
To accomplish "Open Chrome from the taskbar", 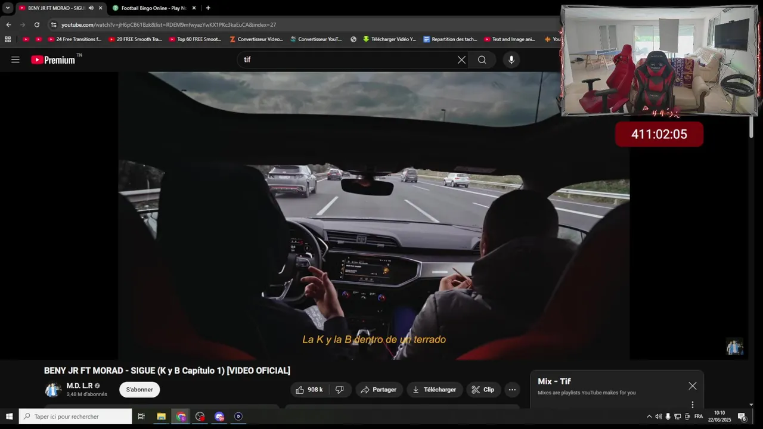I will click(x=181, y=416).
